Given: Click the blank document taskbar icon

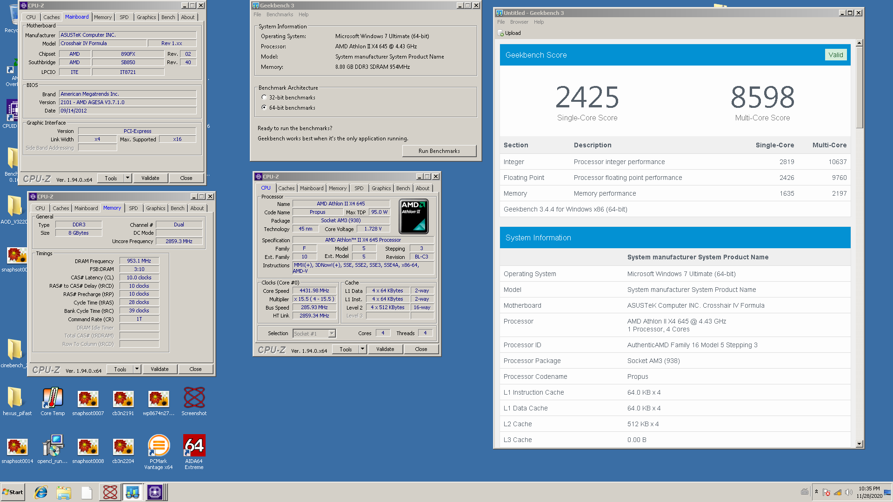Looking at the screenshot, I should click(x=87, y=492).
